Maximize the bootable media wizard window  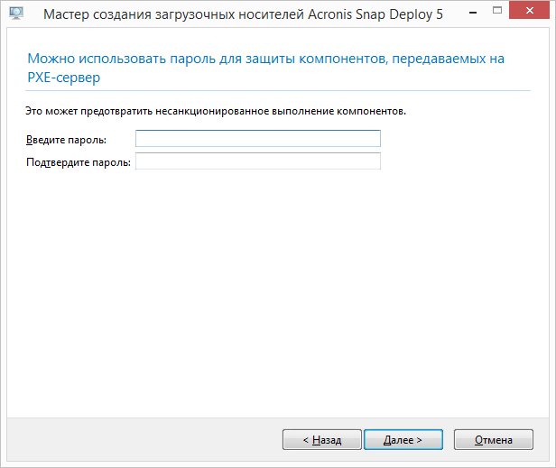tap(497, 11)
